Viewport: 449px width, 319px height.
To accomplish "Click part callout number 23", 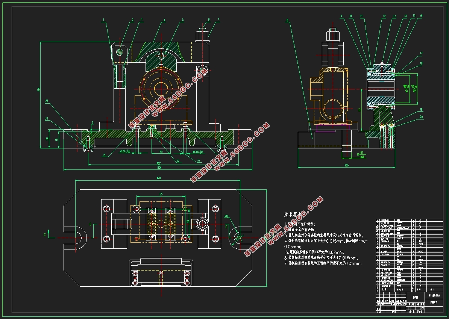I will pyautogui.click(x=199, y=161).
